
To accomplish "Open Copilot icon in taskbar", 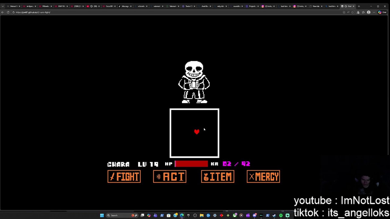I will pyautogui.click(x=149, y=215).
